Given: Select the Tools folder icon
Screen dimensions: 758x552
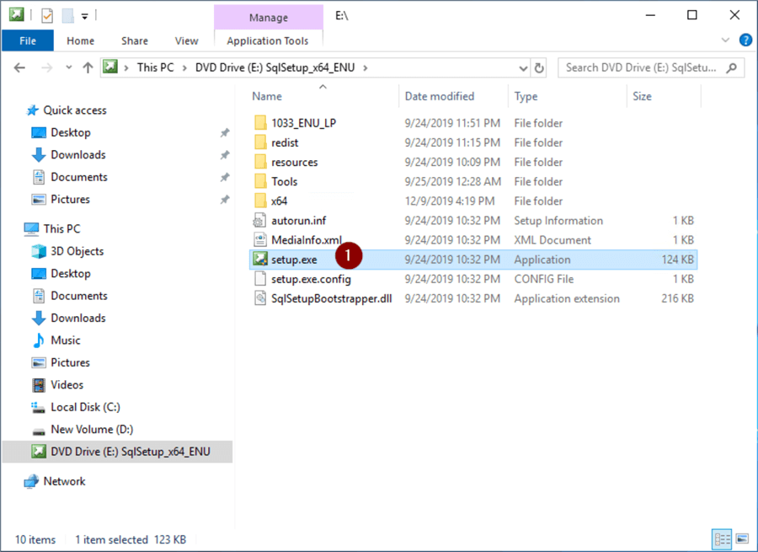Looking at the screenshot, I should pos(260,181).
